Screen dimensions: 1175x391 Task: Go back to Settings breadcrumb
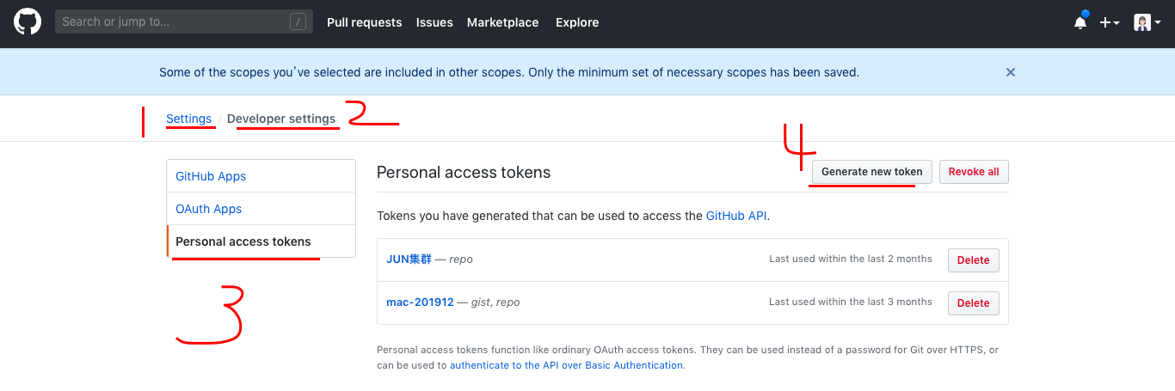(189, 119)
